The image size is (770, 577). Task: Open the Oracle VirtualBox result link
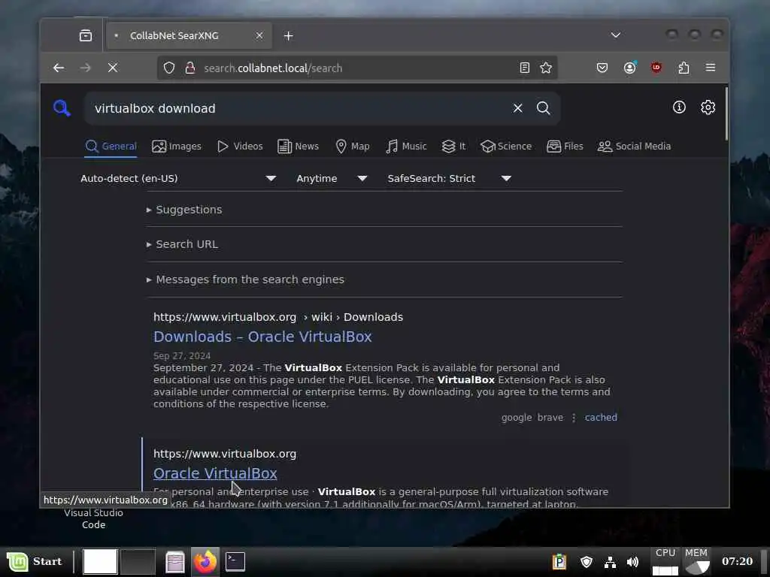point(215,473)
